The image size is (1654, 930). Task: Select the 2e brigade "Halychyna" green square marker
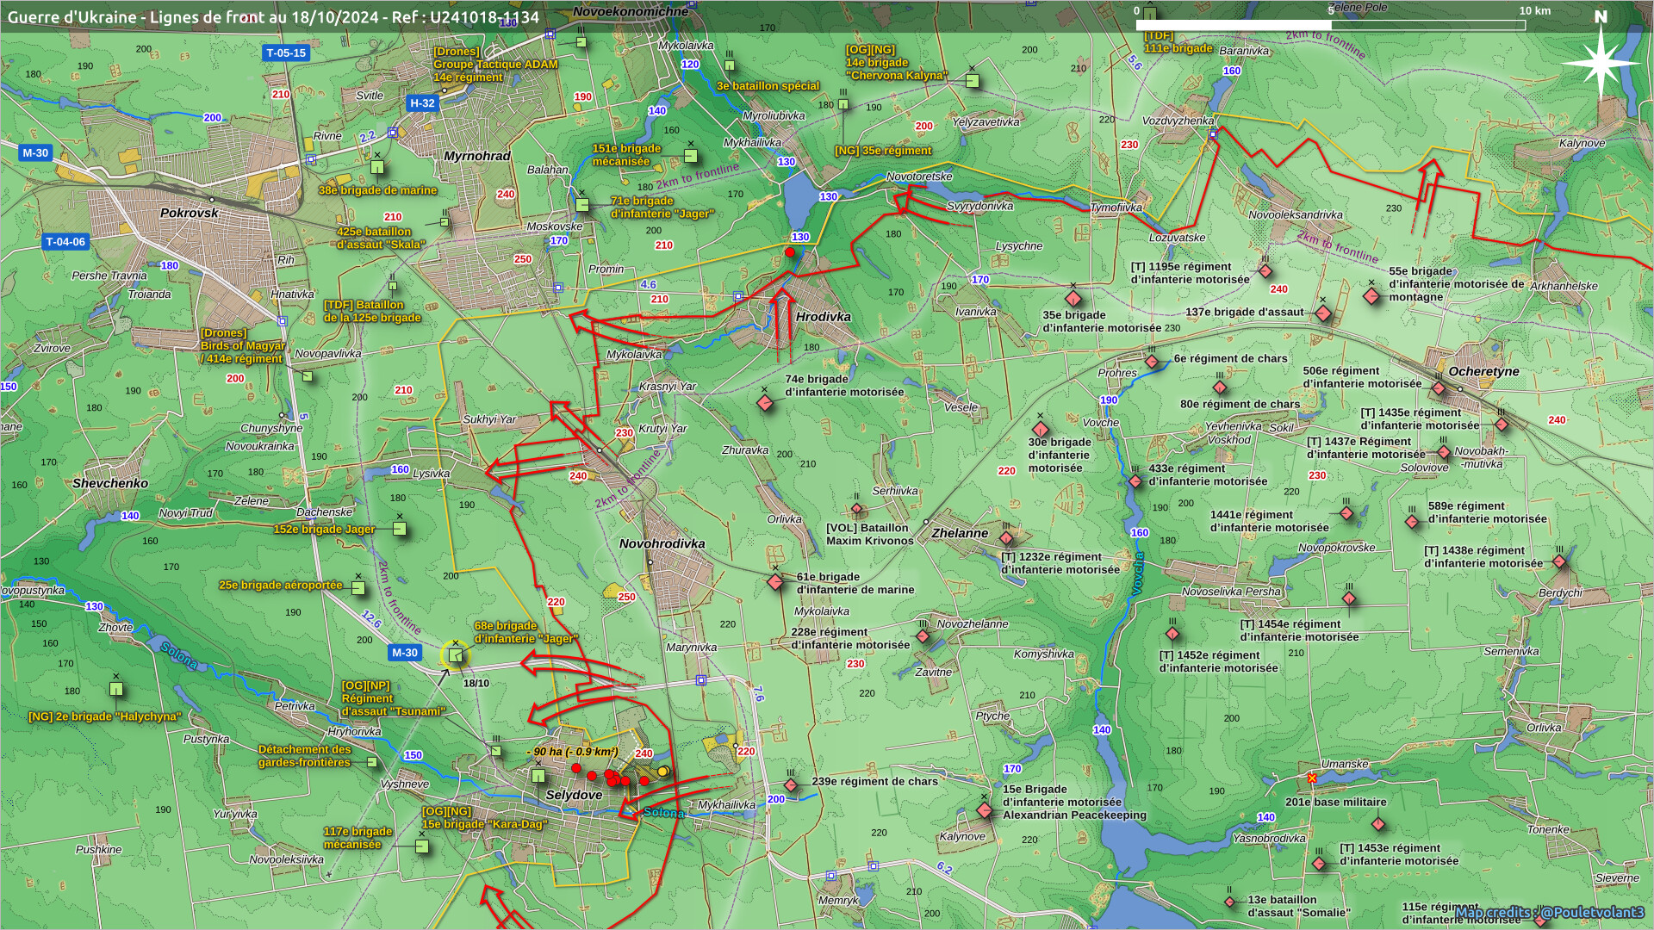pos(116,690)
